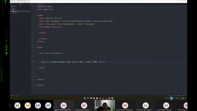Click the title tag Урок 4
The width and height of the screenshot is (197, 111).
click(x=50, y=27)
